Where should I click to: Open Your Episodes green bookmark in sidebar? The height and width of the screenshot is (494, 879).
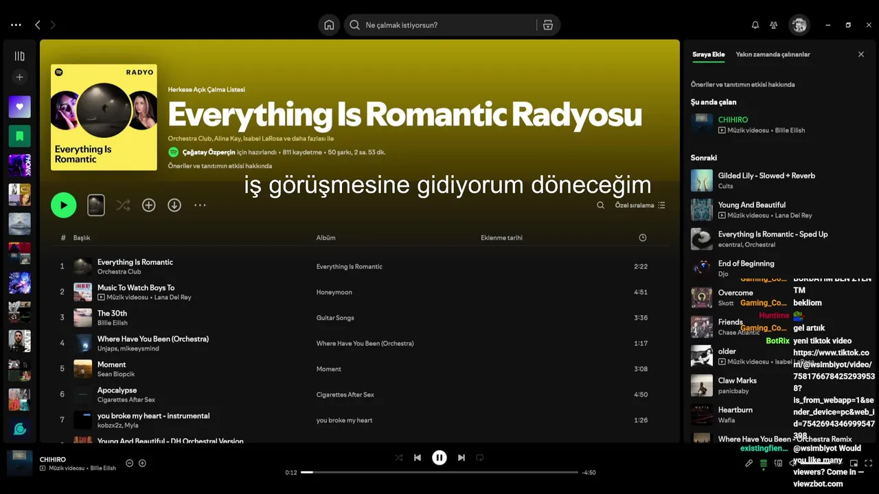point(19,136)
